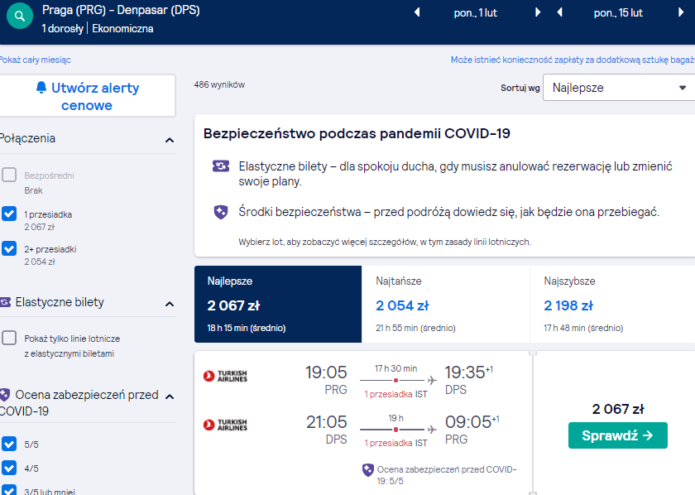695x495 pixels.
Task: Go to previous return date arrow
Action: [x=560, y=12]
